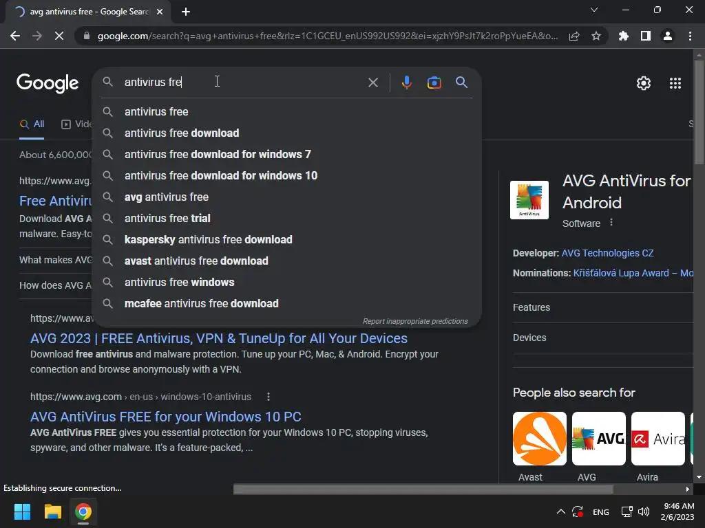
Task: Toggle the browser side panel icon
Action: (646, 36)
